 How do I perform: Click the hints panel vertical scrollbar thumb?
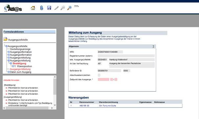coord(55,86)
